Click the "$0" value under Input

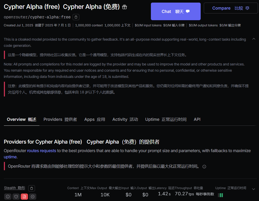[129, 195]
